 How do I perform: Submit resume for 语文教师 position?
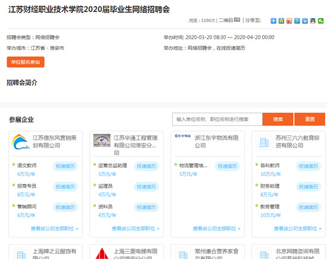(66, 166)
